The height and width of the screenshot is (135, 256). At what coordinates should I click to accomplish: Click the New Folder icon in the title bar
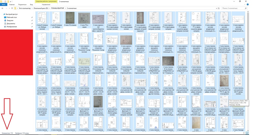coord(8,1)
